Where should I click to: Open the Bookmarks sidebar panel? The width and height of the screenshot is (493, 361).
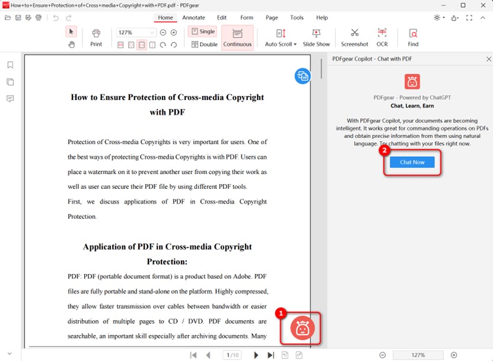pyautogui.click(x=9, y=65)
